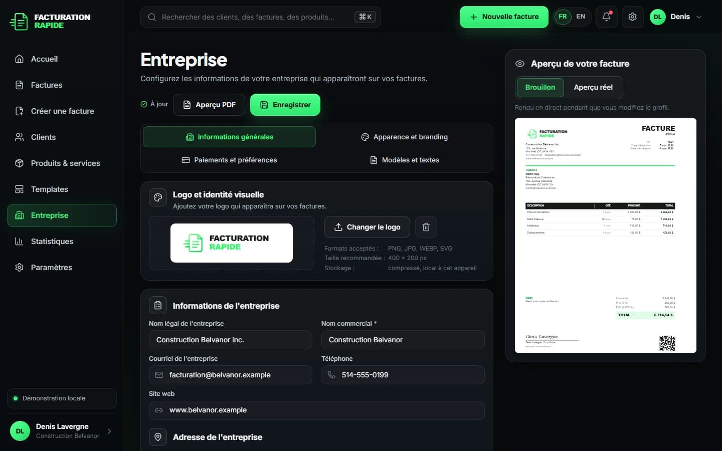This screenshot has width=722, height=451.
Task: Click the clipboard icon beside Informations de l'entreprise
Action: tap(158, 305)
